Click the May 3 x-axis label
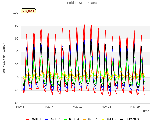 coord(20,107)
